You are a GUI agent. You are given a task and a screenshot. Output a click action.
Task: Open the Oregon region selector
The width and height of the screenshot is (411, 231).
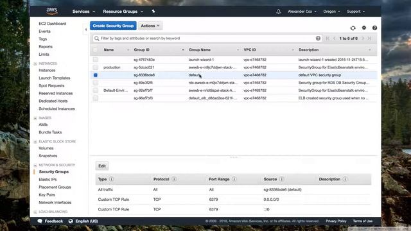331,12
